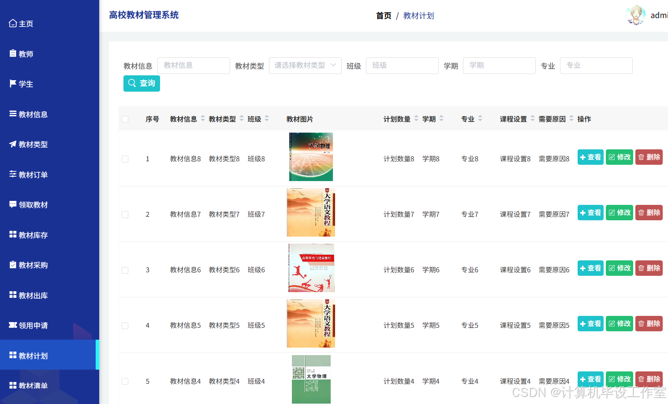Screen dimensions: 668x404
Task: Click 修改 for the 教材信息6 row
Action: (x=619, y=268)
